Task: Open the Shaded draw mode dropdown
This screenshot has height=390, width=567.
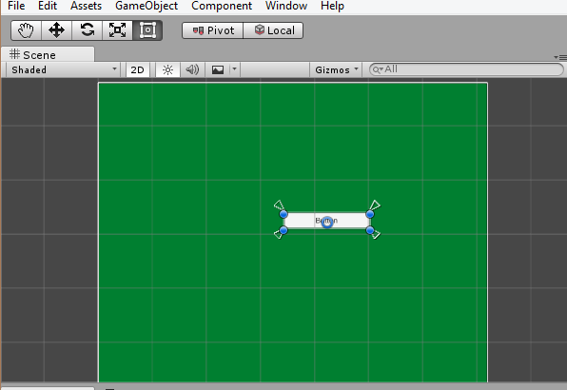Action: click(x=64, y=69)
